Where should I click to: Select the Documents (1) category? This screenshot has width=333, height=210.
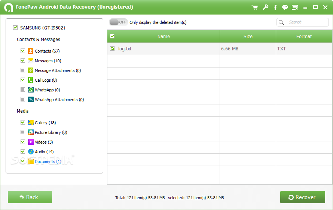pyautogui.click(x=48, y=162)
